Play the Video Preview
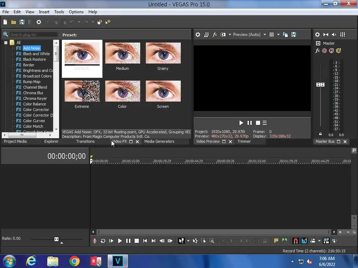 (241, 123)
